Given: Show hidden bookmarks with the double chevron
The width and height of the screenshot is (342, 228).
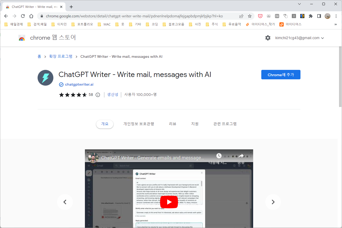Looking at the screenshot, I should pyautogui.click(x=336, y=24).
